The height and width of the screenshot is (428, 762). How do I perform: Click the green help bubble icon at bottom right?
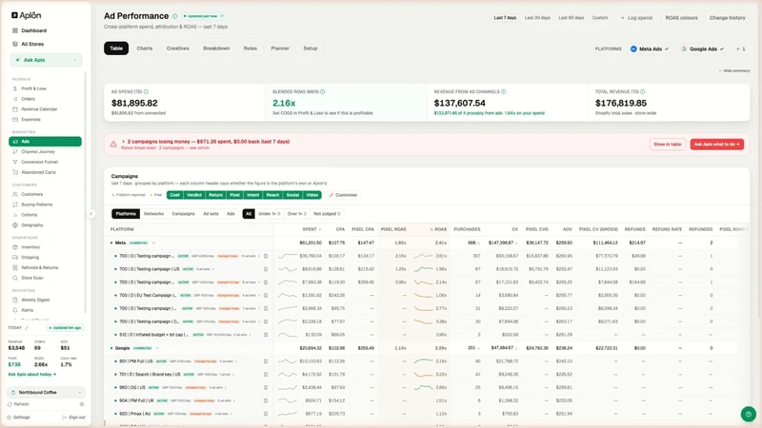(x=749, y=414)
